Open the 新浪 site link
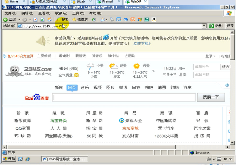This screenshot has height=165, width=236. (23, 113)
